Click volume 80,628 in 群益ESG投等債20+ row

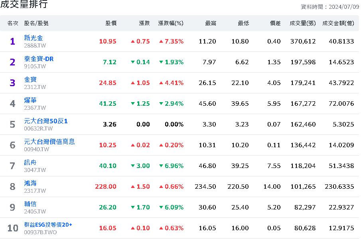(x=305, y=228)
